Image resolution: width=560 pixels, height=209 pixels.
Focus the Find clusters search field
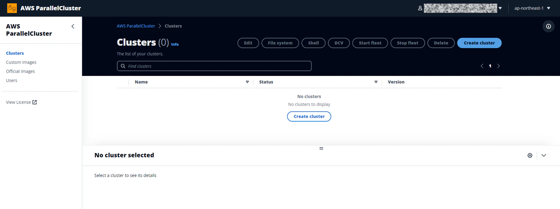[214, 66]
